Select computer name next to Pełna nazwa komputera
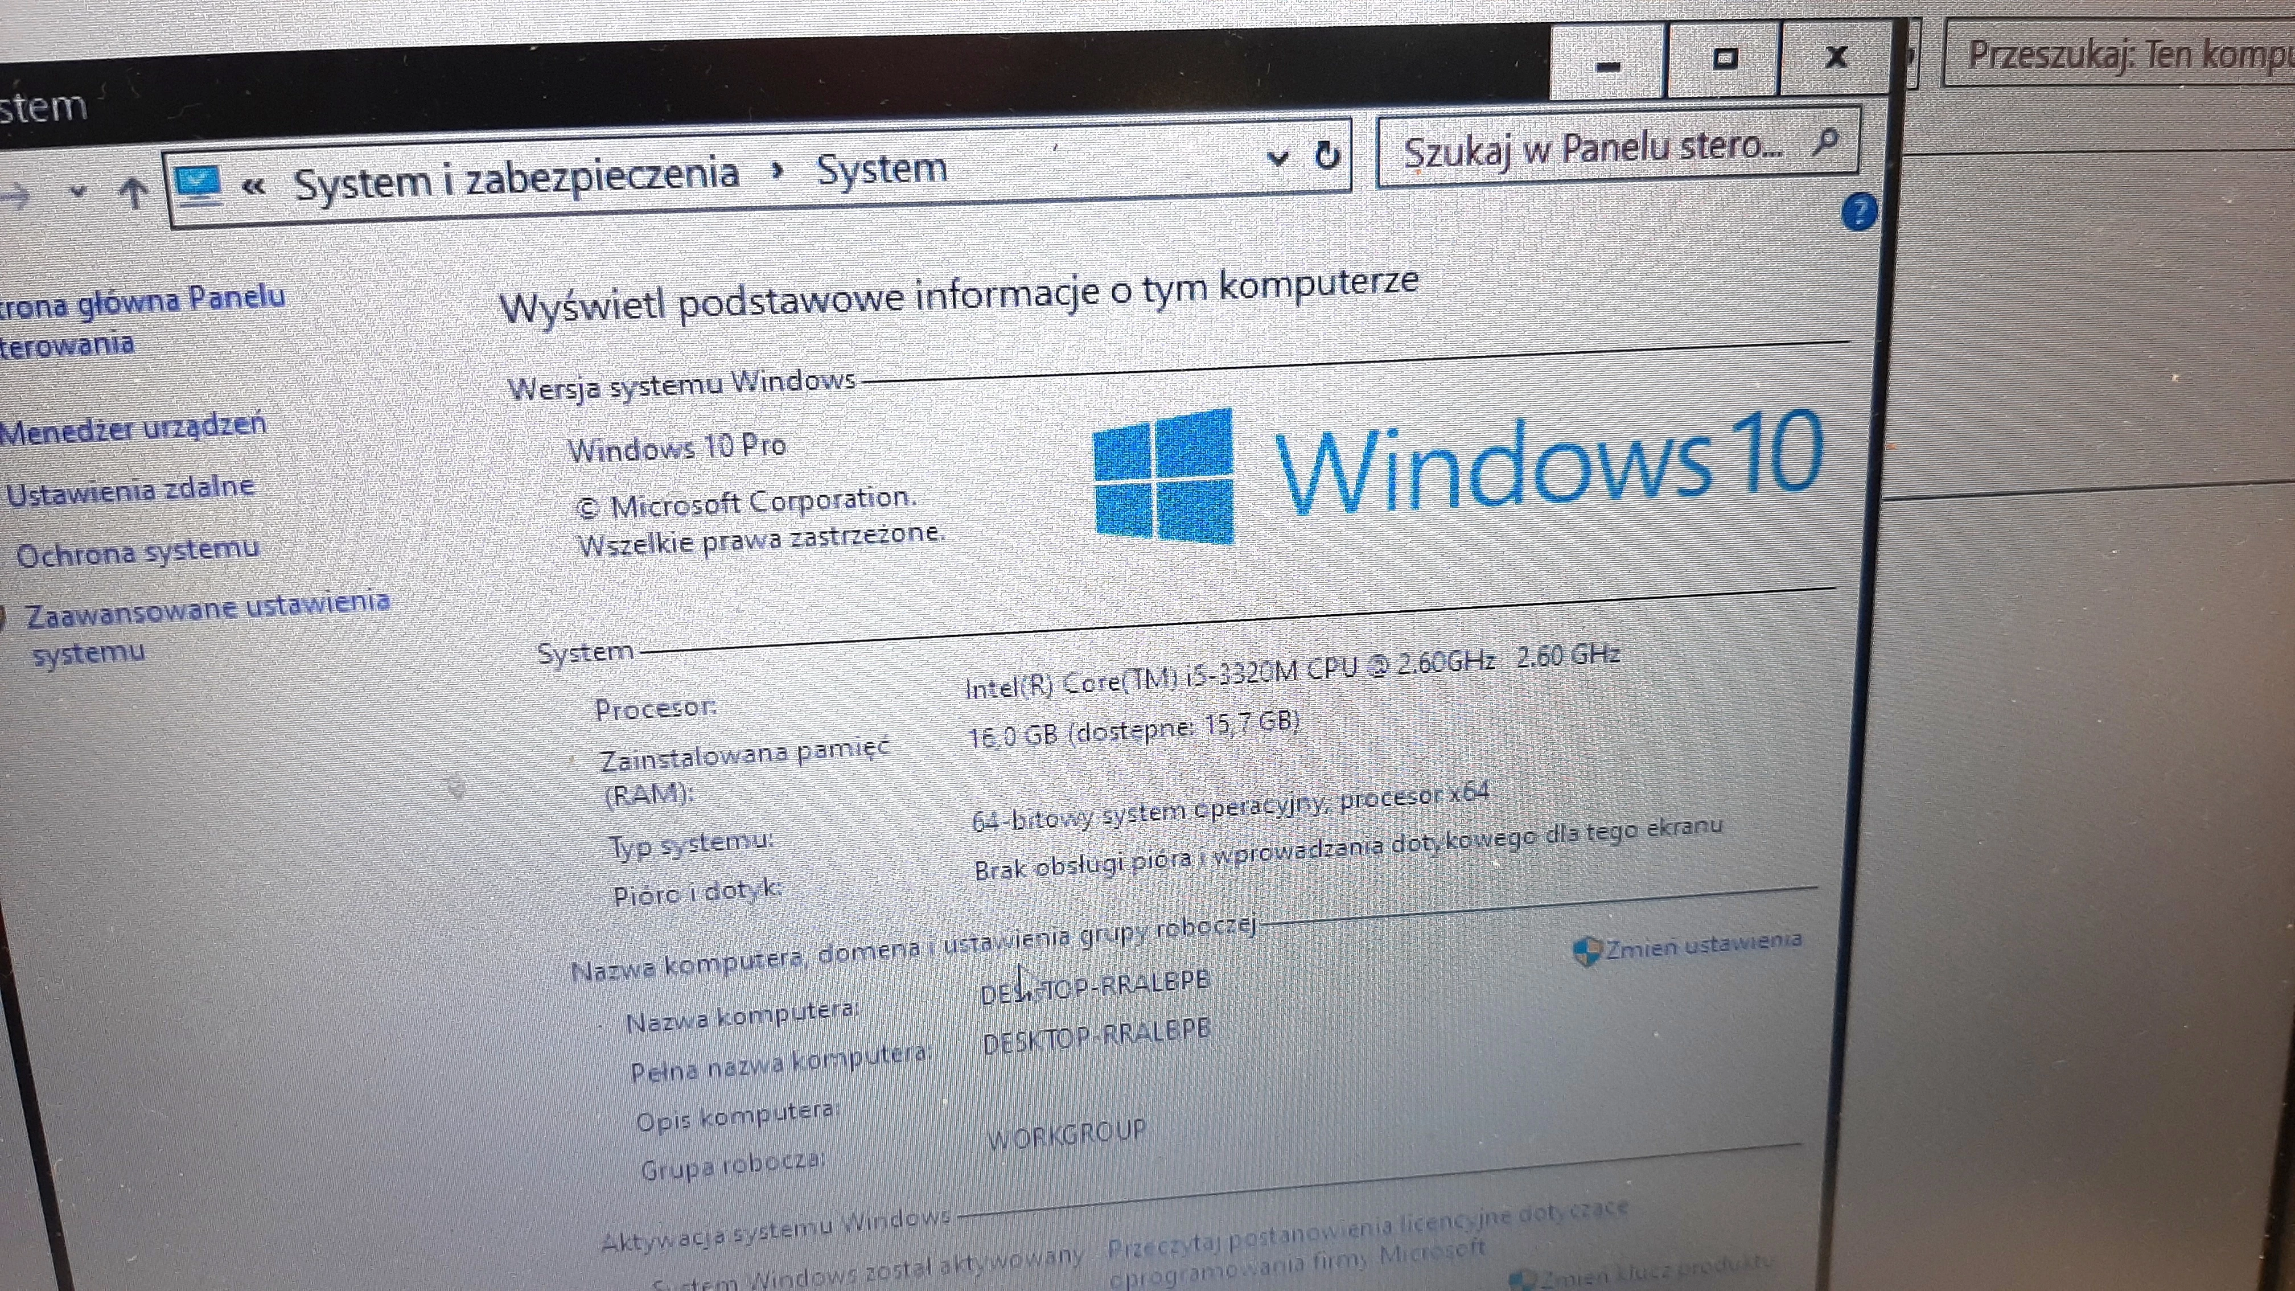 pyautogui.click(x=1097, y=1036)
